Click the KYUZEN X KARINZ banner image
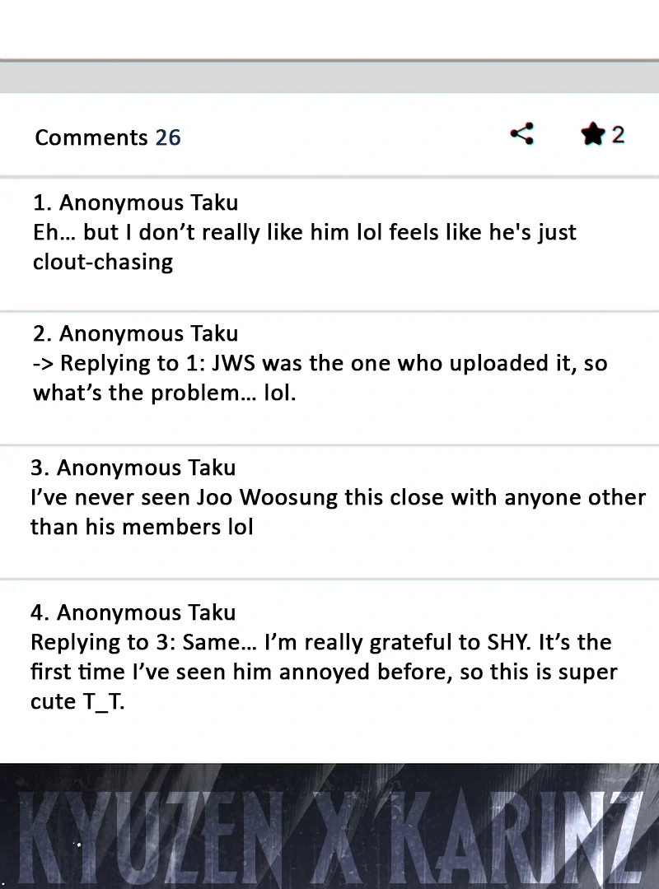This screenshot has height=889, width=659. [x=329, y=826]
